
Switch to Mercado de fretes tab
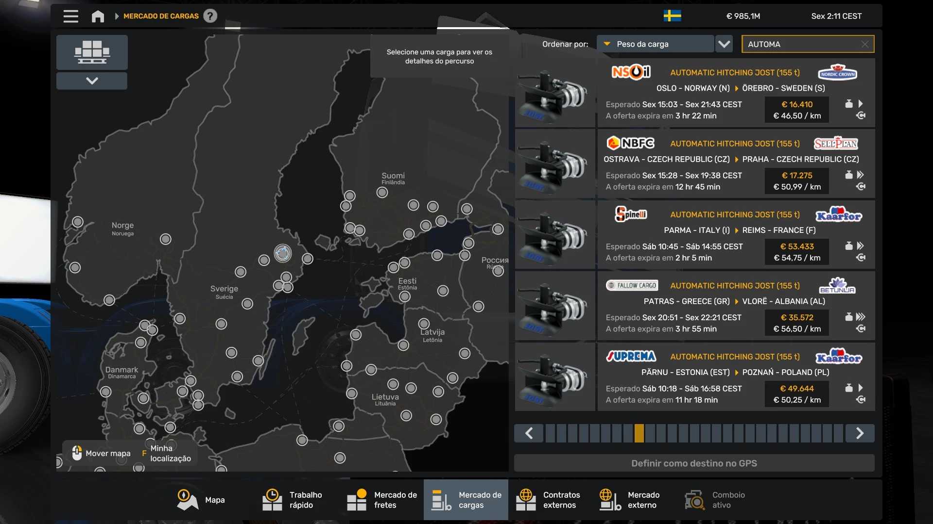382,500
